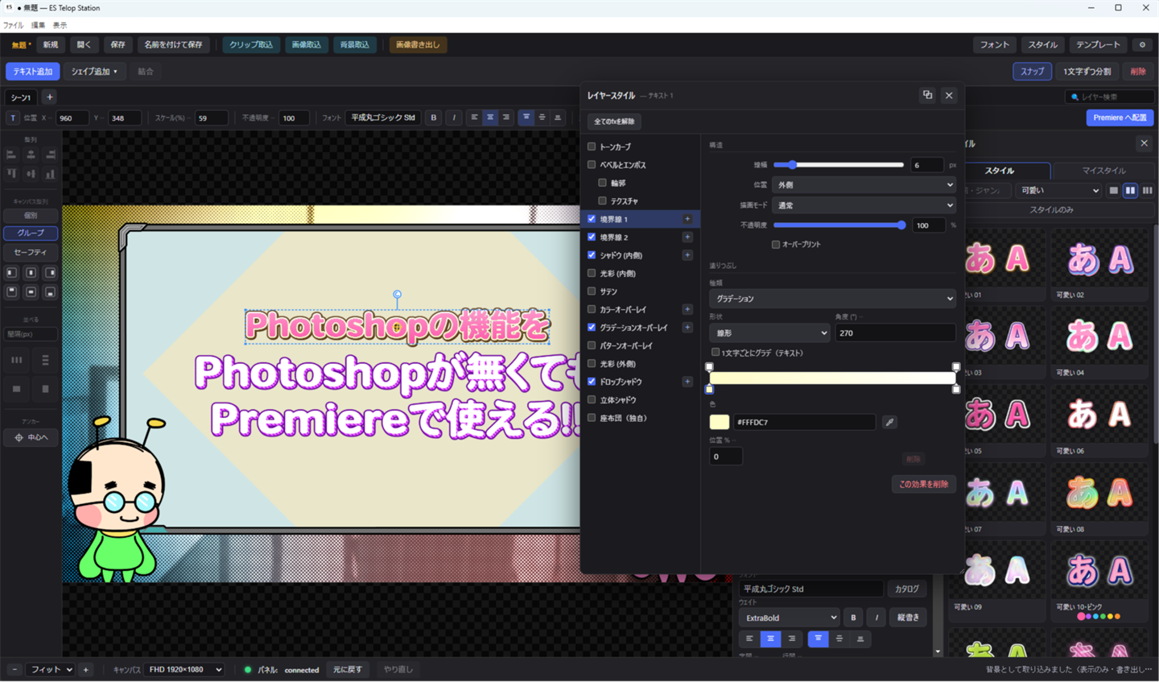
Task: Click the settings gear icon
Action: pos(1142,45)
